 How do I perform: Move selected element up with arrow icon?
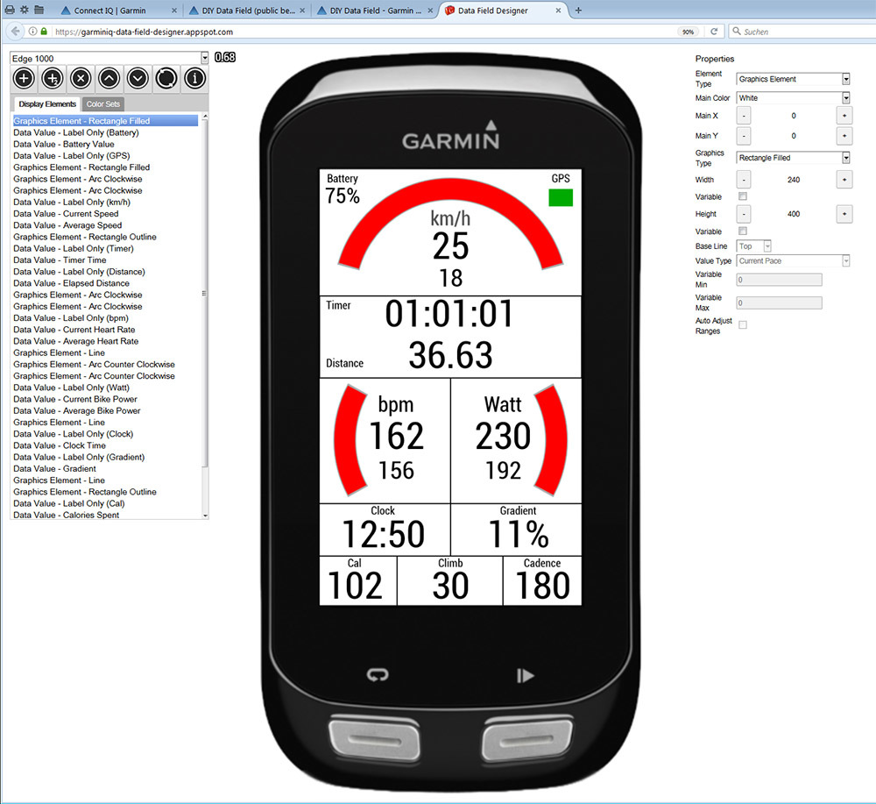point(109,78)
